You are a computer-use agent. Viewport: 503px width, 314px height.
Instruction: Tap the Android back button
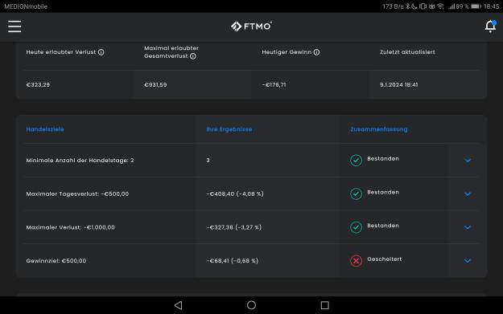click(179, 305)
